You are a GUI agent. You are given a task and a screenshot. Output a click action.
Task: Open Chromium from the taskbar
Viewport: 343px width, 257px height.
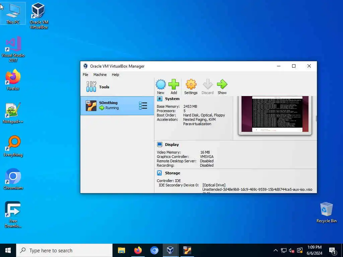154,250
